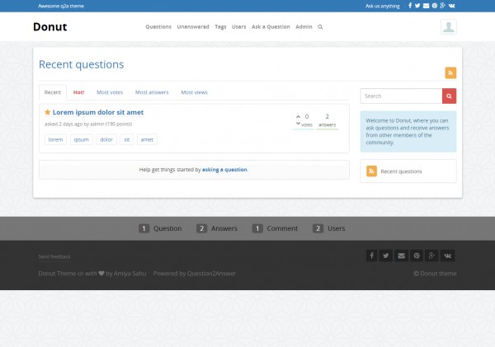This screenshot has width=495, height=347.
Task: Open the user avatar menu
Action: (448, 27)
